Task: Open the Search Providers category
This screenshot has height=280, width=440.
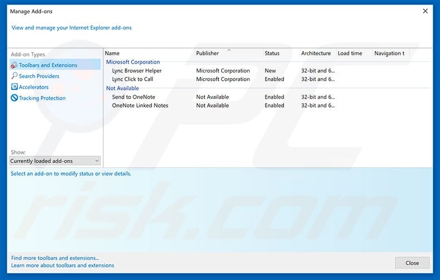Action: [x=39, y=76]
